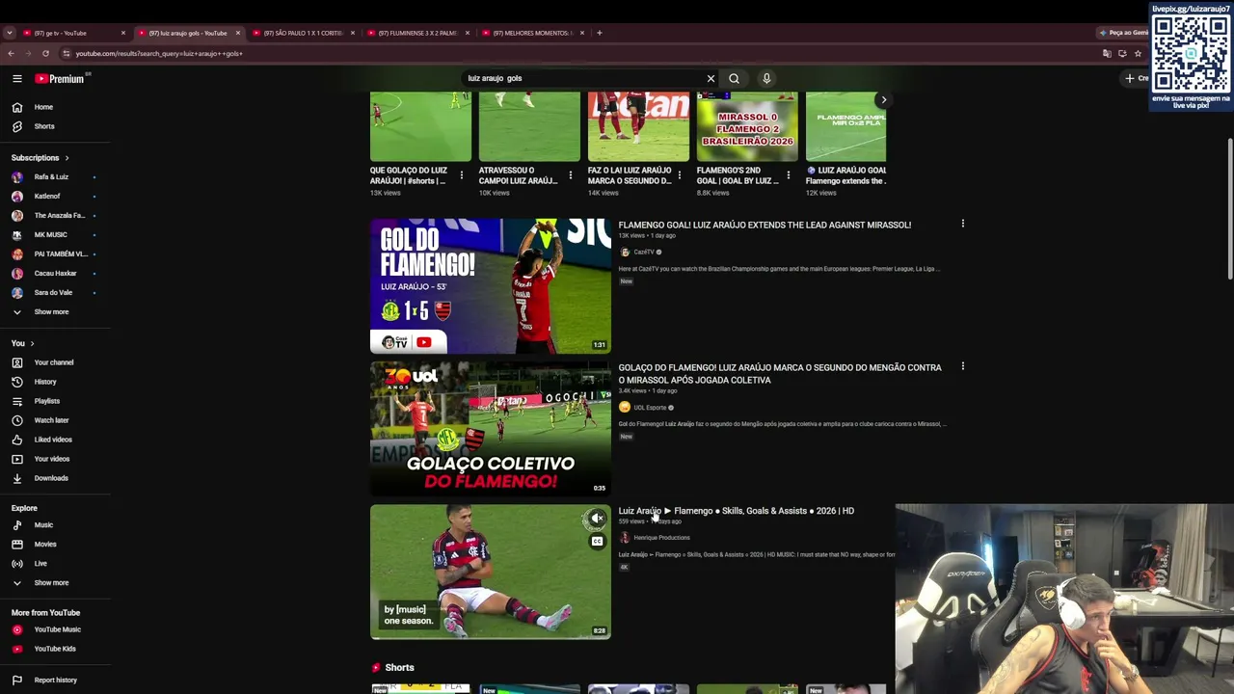Open Your channel
This screenshot has width=1234, height=694.
pos(54,362)
